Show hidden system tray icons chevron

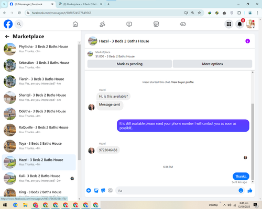pyautogui.click(x=224, y=205)
